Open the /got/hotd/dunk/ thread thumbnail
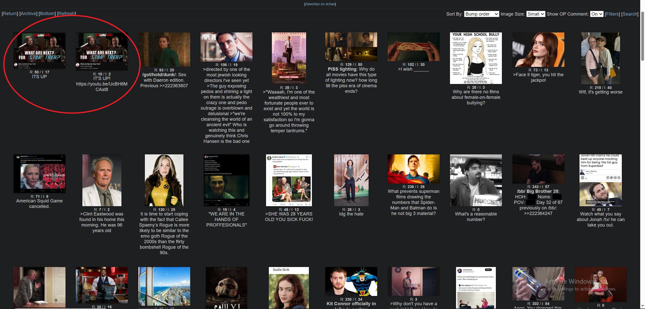Viewport: 645px width, 309px height. [164, 50]
